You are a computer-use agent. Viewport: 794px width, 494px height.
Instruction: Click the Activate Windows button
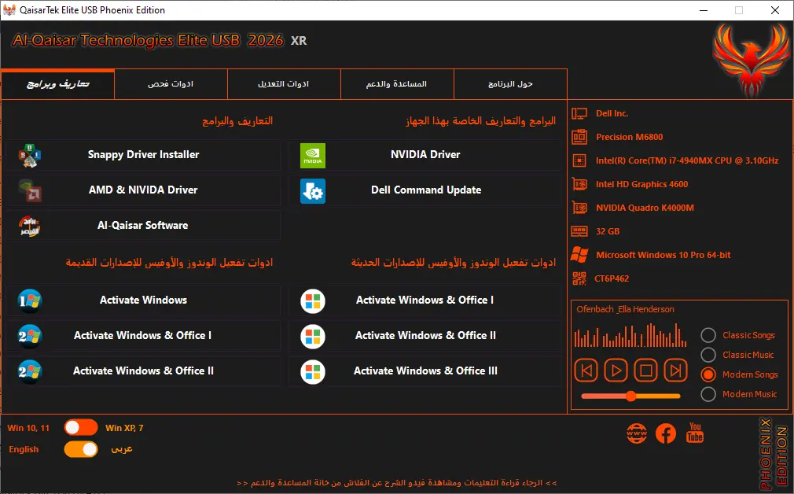pyautogui.click(x=143, y=300)
